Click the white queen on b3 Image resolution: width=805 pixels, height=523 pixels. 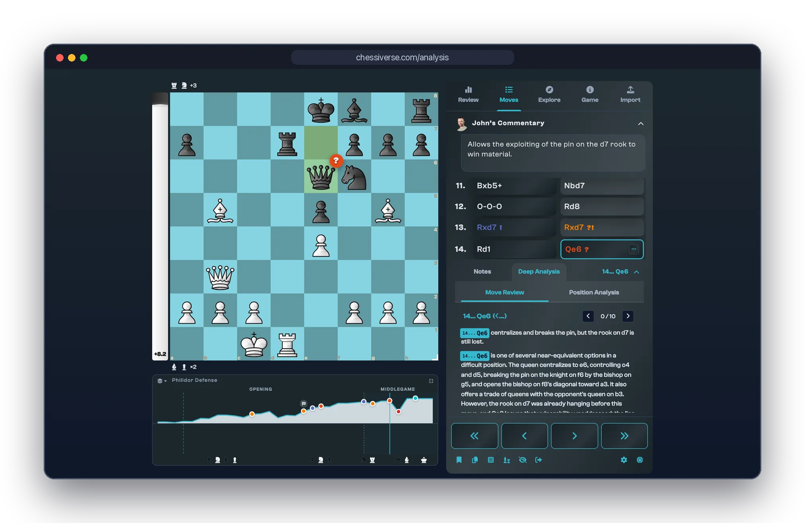pos(220,277)
